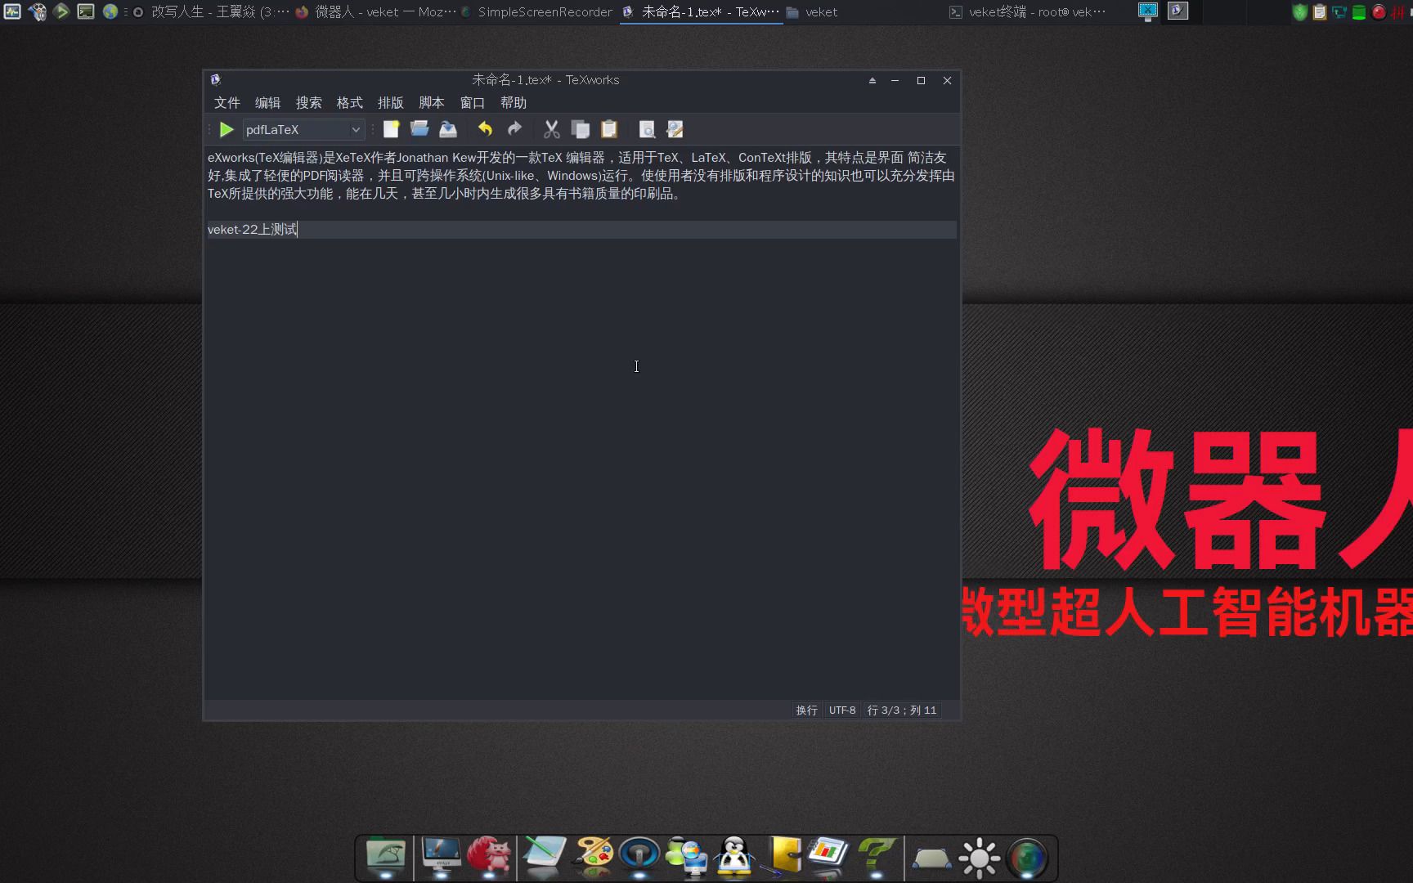Open the 格式 menu

pos(350,102)
